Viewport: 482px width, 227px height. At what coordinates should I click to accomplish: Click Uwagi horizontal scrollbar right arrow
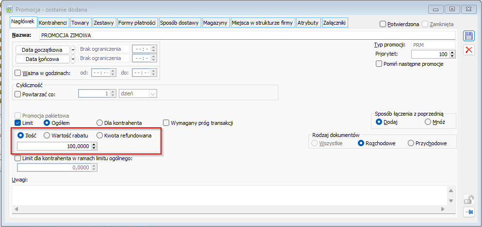tap(443, 209)
